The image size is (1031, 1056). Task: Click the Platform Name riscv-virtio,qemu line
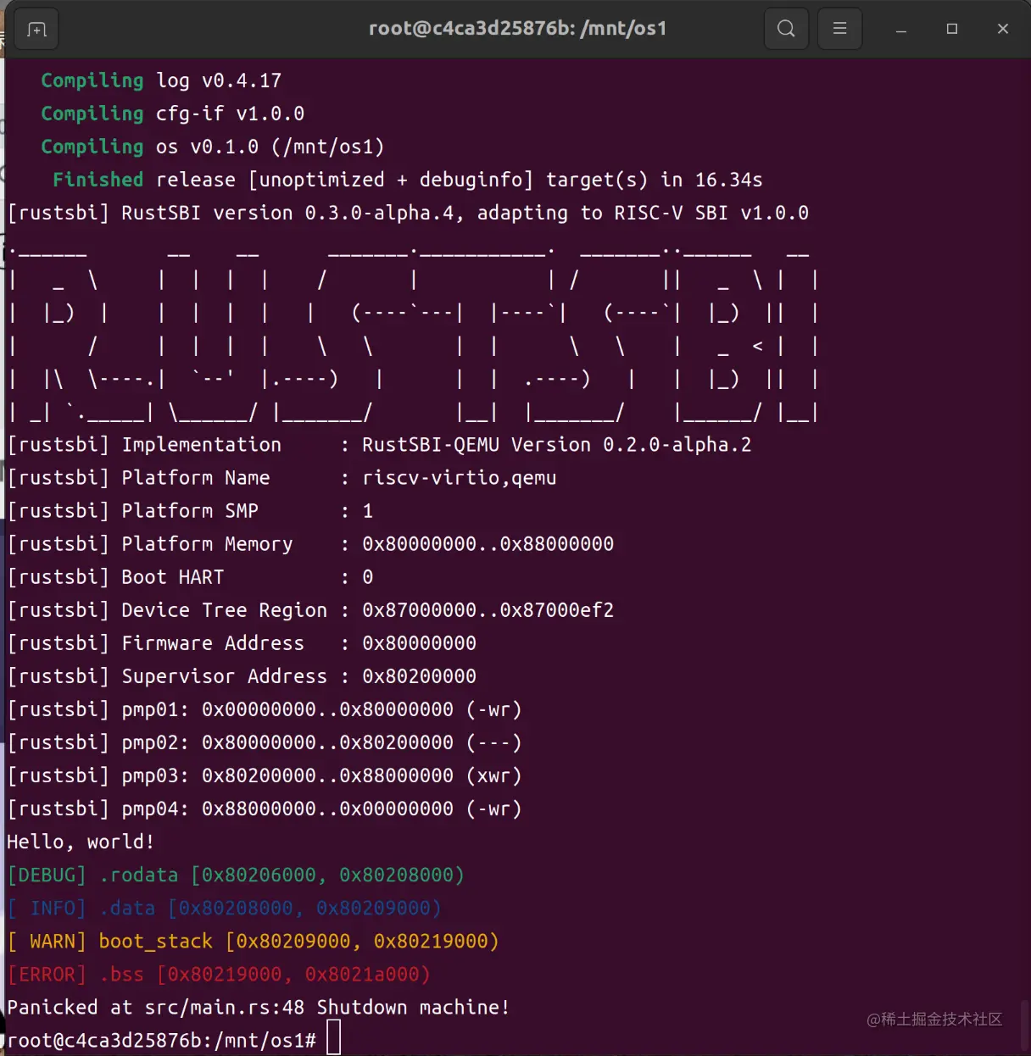click(281, 478)
